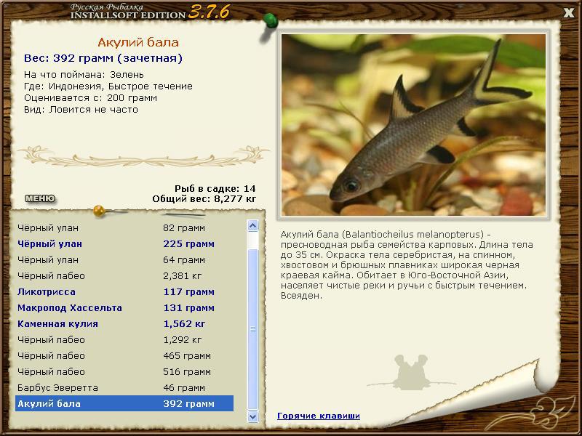Select the Ликотрисса 117 грамм entry

click(x=124, y=292)
